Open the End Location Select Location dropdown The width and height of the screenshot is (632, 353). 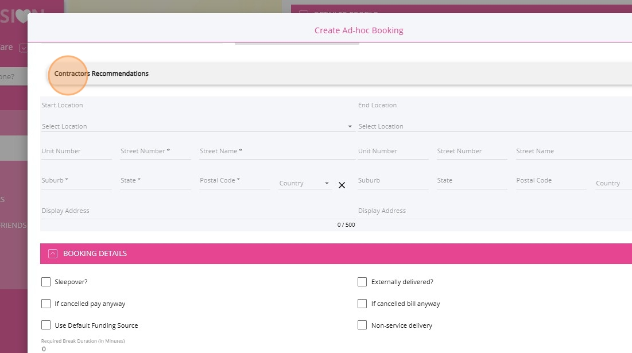[x=494, y=126]
